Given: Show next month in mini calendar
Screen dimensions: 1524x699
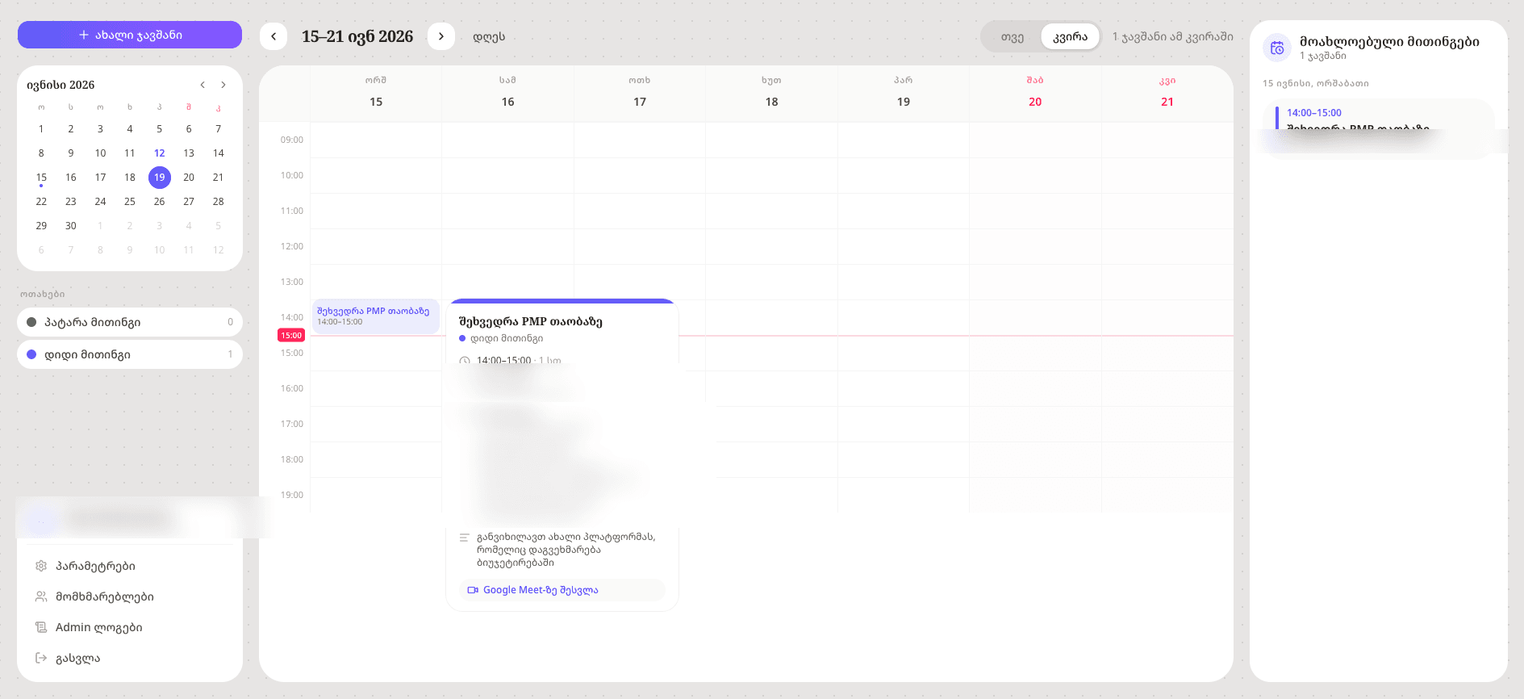Looking at the screenshot, I should click(223, 85).
